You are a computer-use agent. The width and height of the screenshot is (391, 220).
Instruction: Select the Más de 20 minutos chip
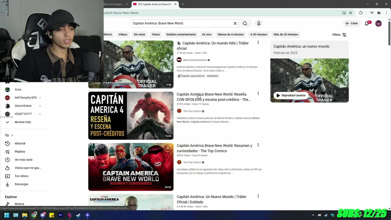[286, 34]
